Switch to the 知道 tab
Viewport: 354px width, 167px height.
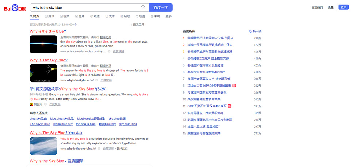coord(95,16)
